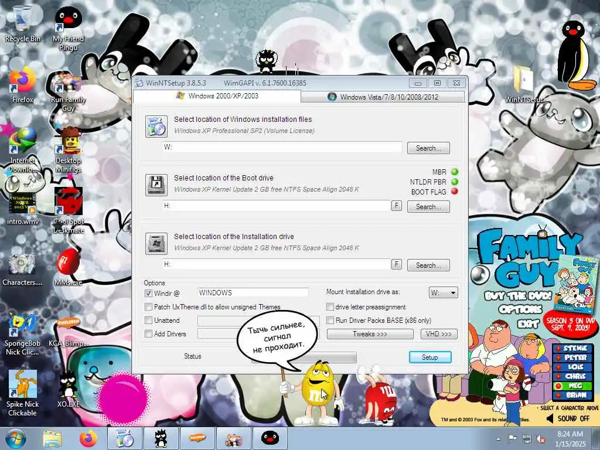Select Characters file icon on desktop
600x450 pixels.
tap(22, 270)
